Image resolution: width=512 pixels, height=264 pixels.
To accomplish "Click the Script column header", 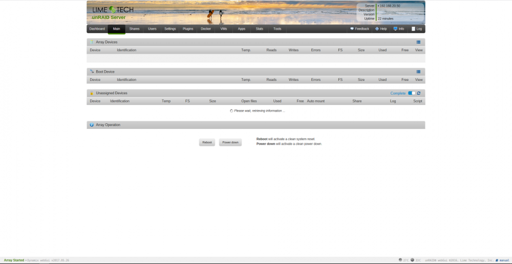I will coord(418,101).
